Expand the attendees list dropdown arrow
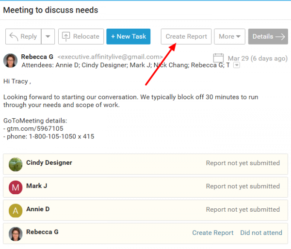This screenshot has height=249, width=291. 236,65
